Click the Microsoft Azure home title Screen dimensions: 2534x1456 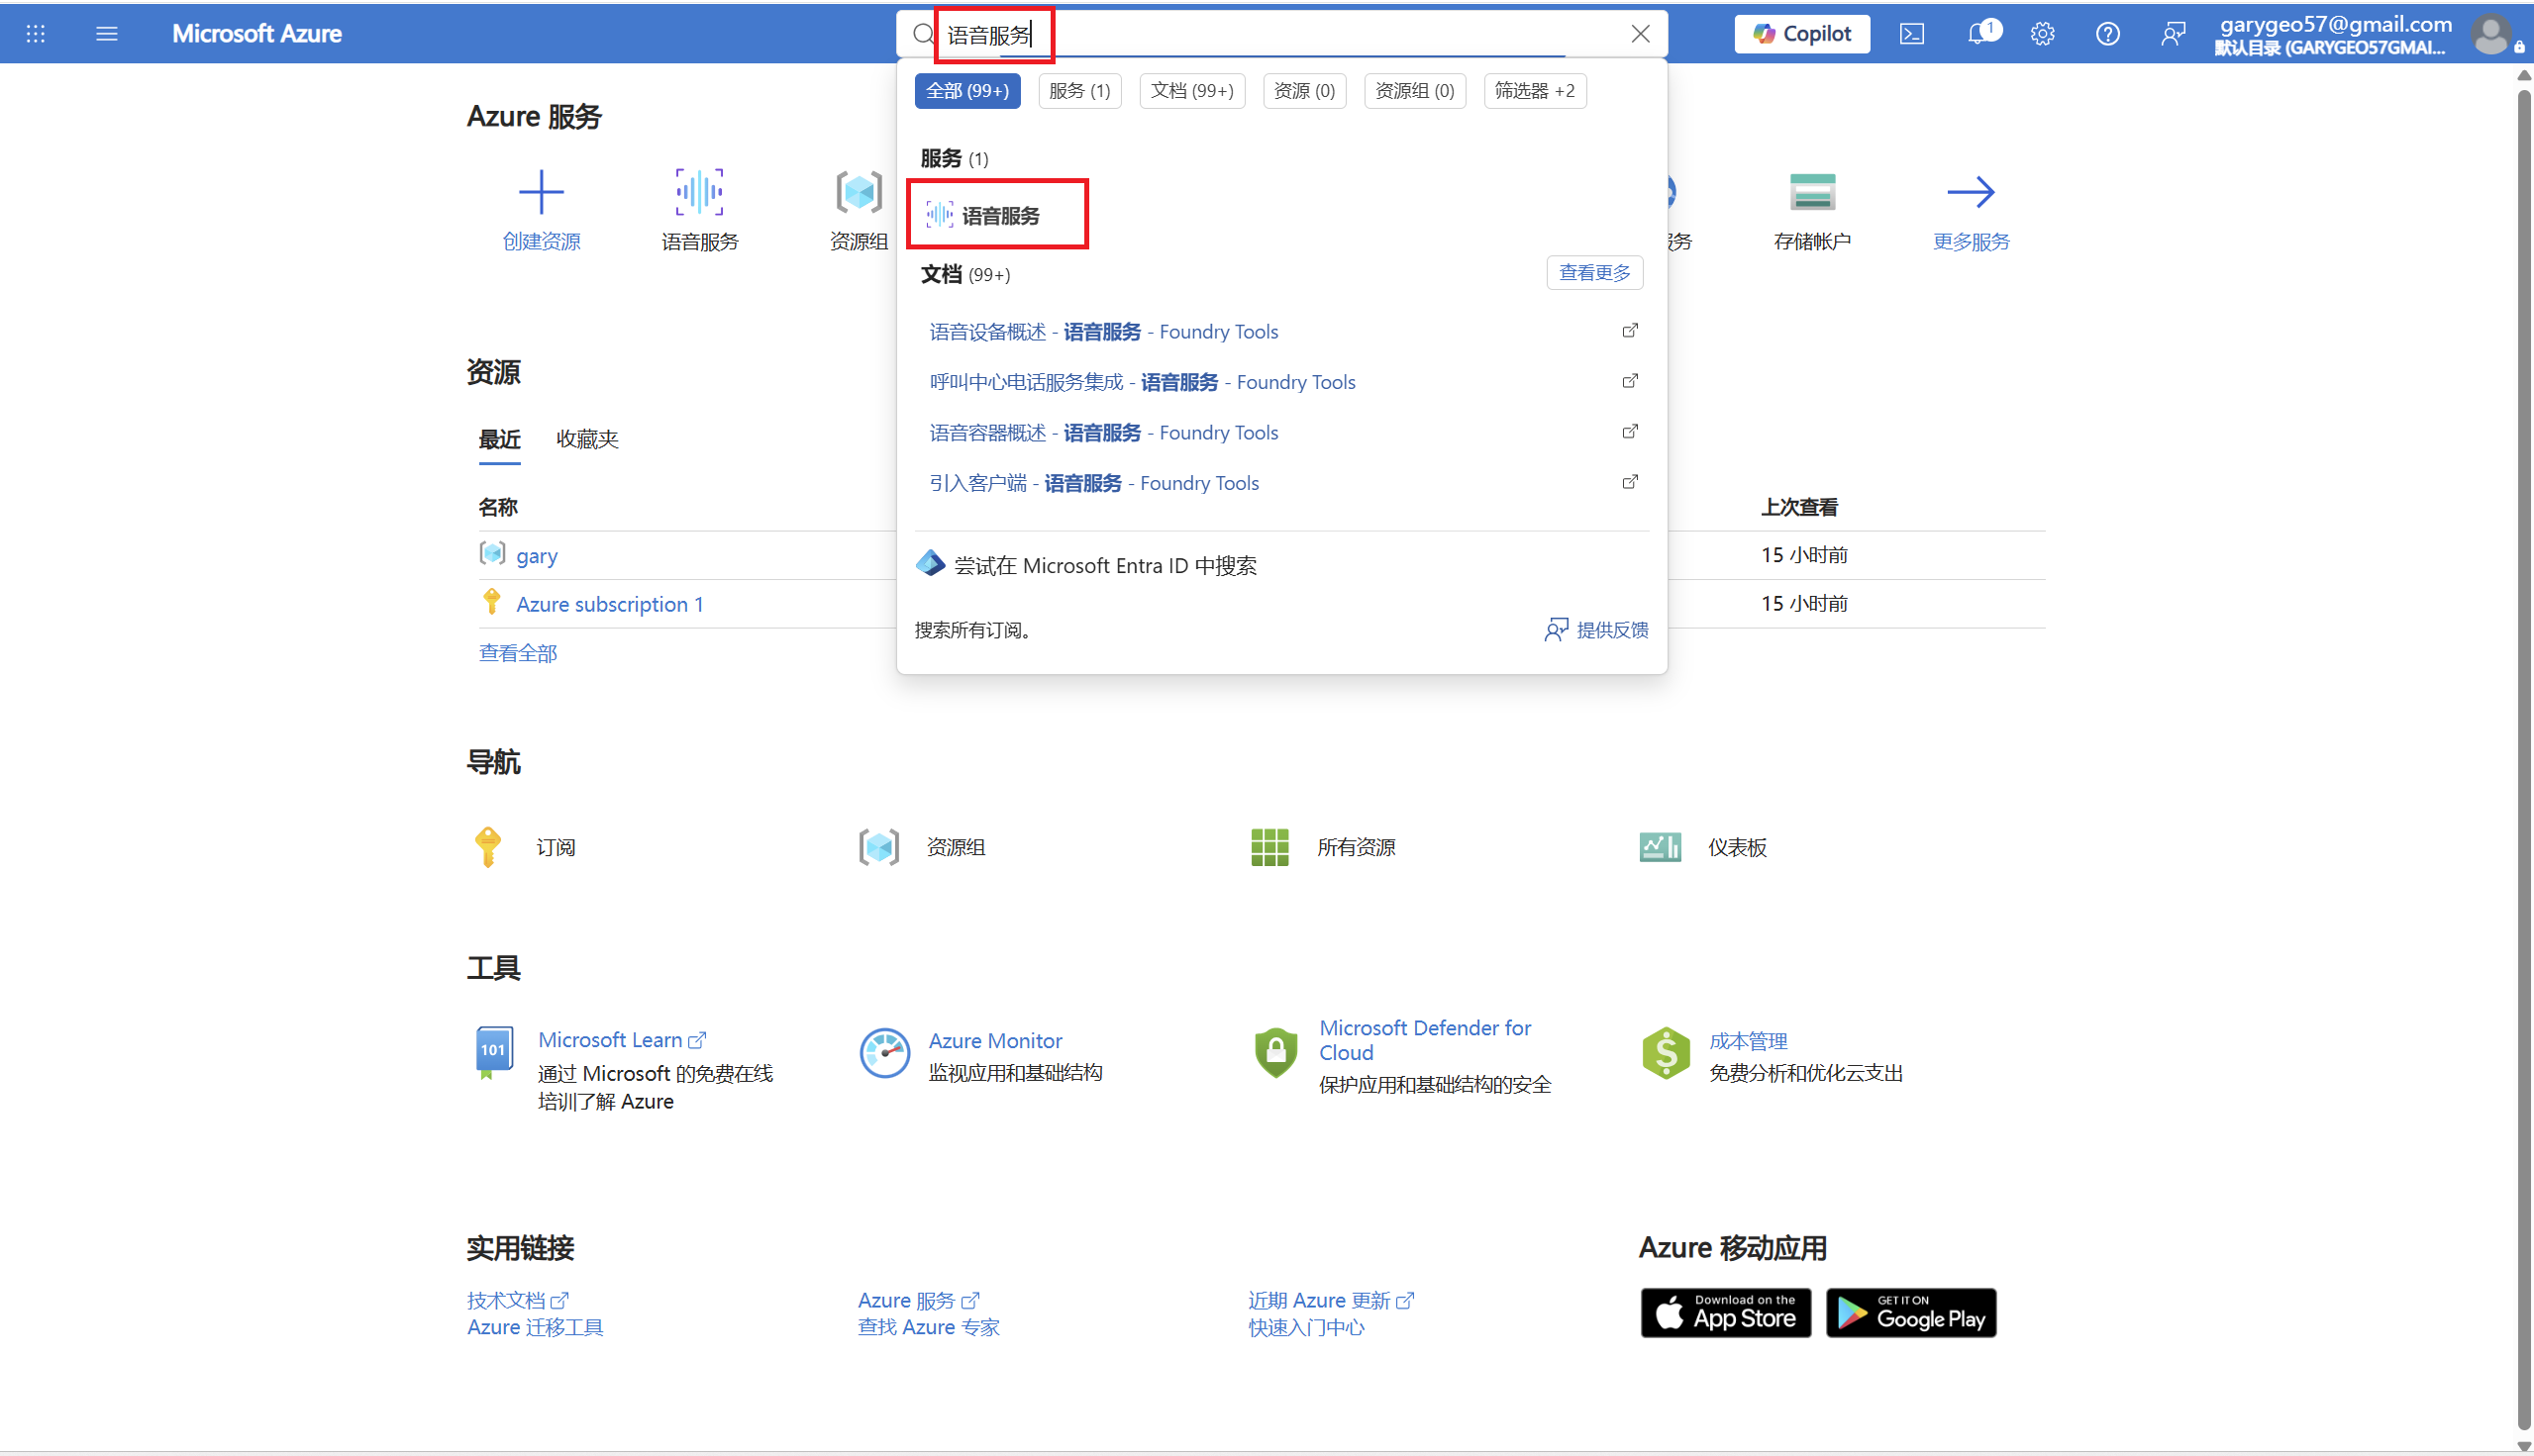[257, 34]
